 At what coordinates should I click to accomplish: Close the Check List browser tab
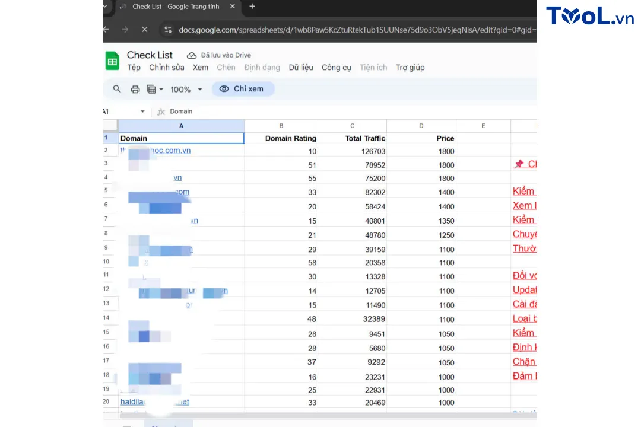[x=232, y=7]
